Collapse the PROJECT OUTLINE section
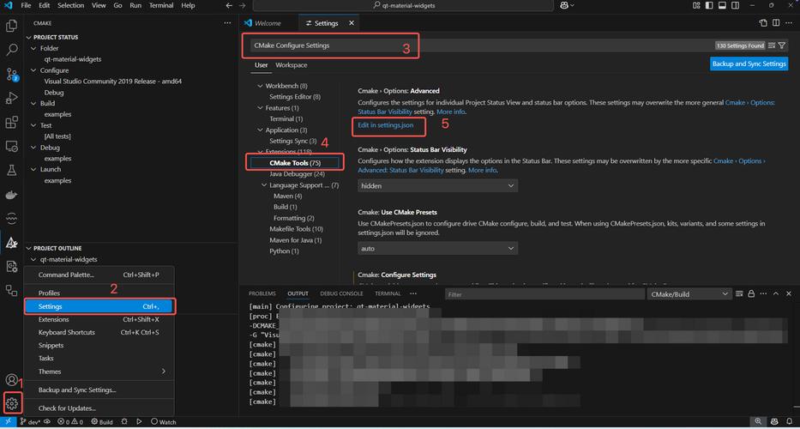Screen dimensions: 800x429 tap(28, 248)
